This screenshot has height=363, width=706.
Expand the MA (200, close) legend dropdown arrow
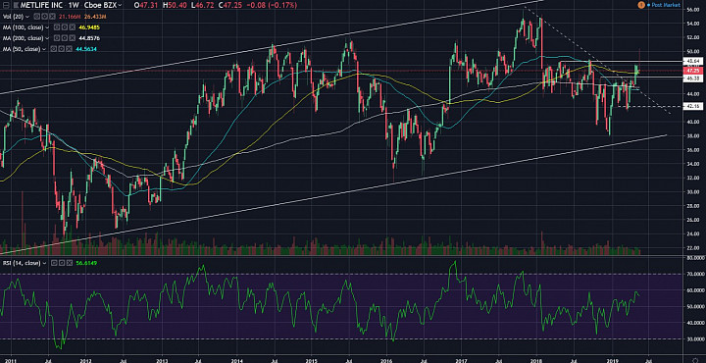(x=47, y=38)
